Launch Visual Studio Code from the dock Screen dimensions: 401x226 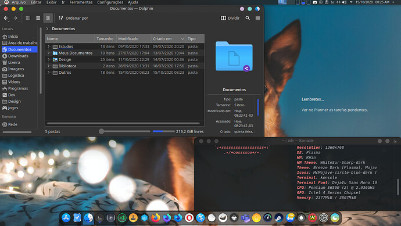pyautogui.click(x=122, y=218)
